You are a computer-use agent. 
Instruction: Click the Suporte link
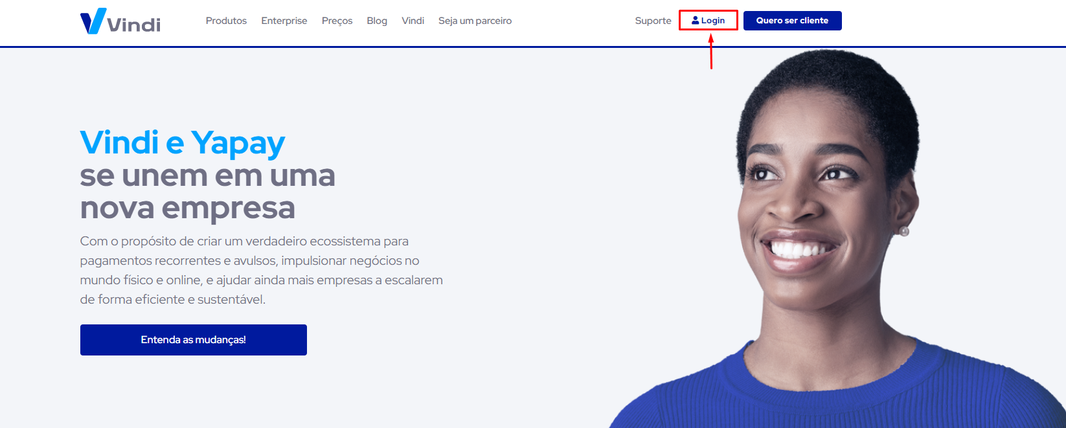click(653, 21)
